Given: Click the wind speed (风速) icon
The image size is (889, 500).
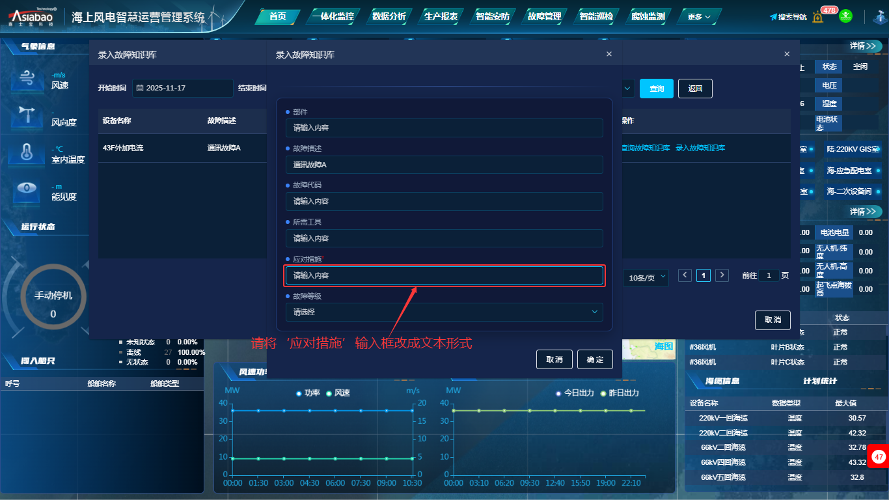Looking at the screenshot, I should click(x=27, y=79).
